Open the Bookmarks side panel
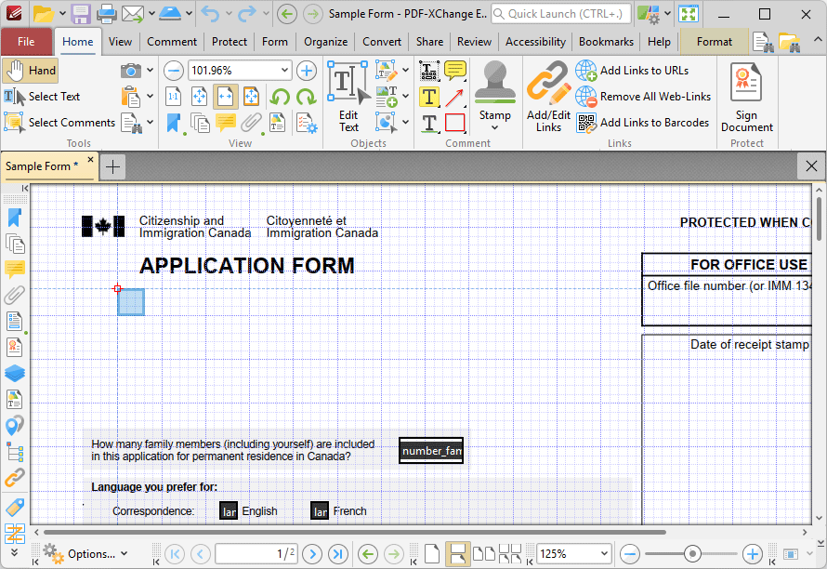The height and width of the screenshot is (569, 827). pyautogui.click(x=15, y=218)
